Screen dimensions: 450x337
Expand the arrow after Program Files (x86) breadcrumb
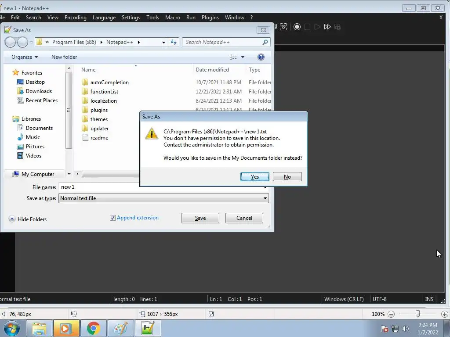(102, 42)
